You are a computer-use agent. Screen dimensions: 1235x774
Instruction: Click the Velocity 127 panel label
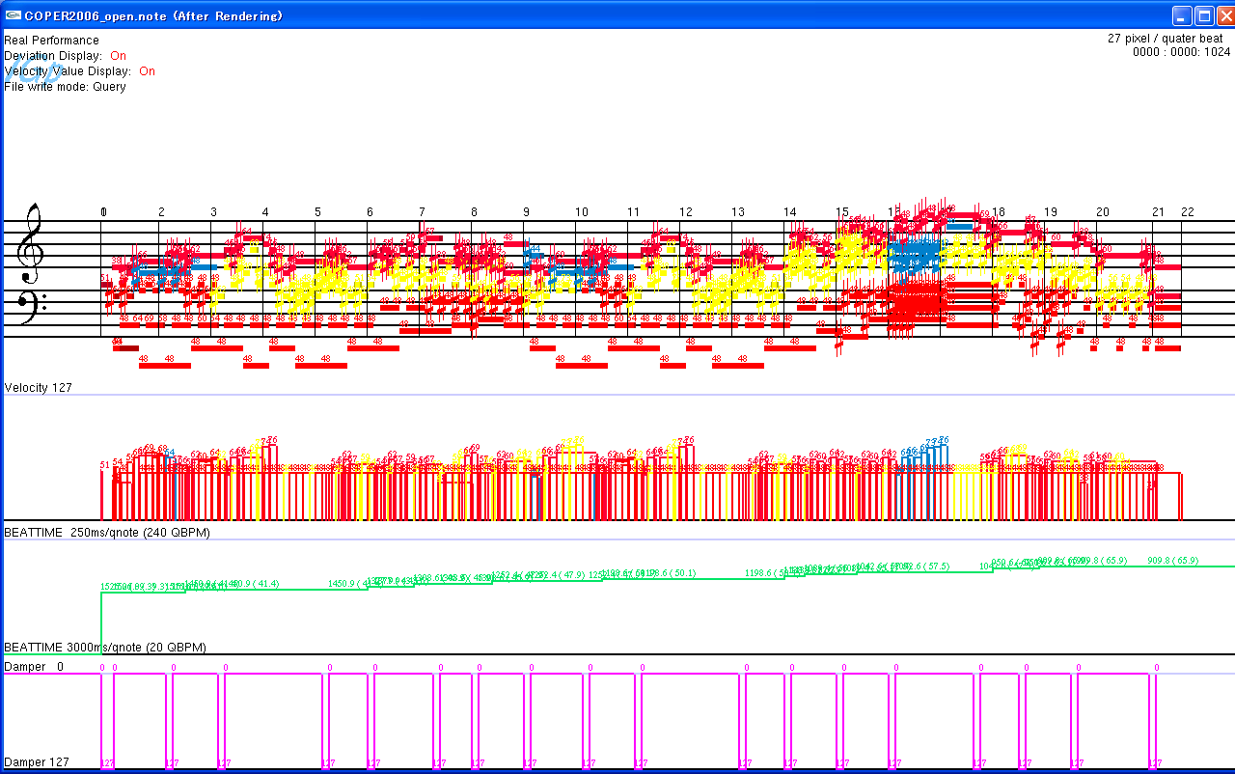tap(38, 388)
